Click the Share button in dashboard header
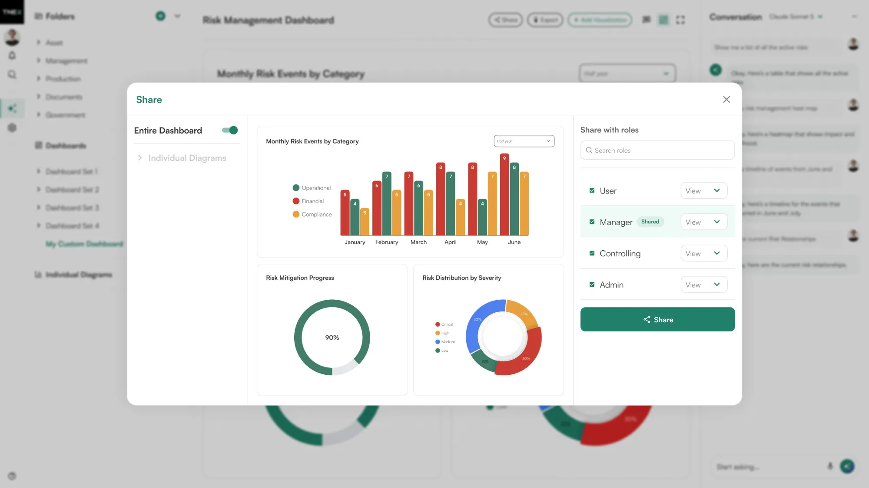This screenshot has width=869, height=488. pyautogui.click(x=505, y=20)
